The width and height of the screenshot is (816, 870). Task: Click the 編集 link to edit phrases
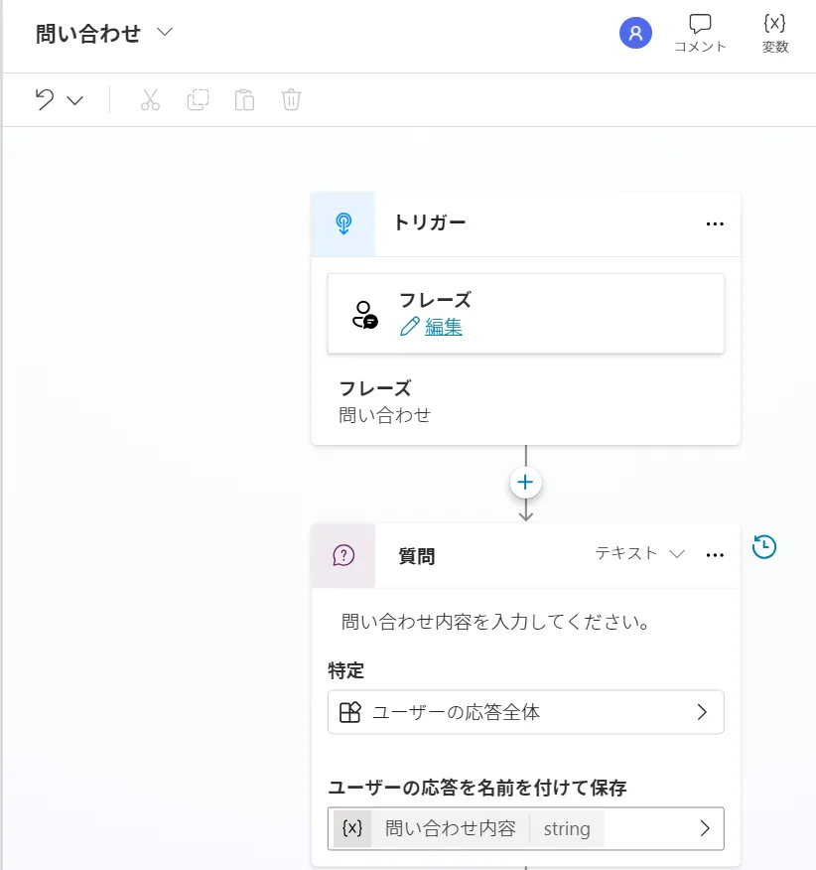(x=443, y=327)
